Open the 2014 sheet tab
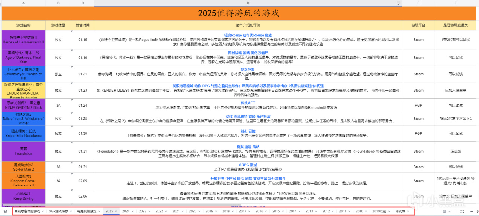 click(x=292, y=211)
